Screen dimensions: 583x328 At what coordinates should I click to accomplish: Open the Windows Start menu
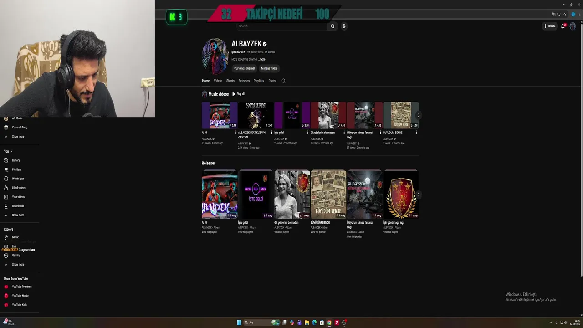pyautogui.click(x=239, y=323)
